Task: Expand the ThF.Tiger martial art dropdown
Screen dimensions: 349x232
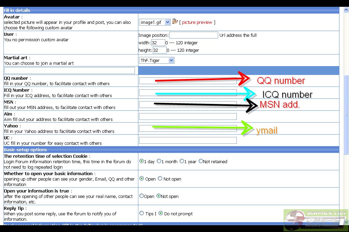Action: (157, 60)
